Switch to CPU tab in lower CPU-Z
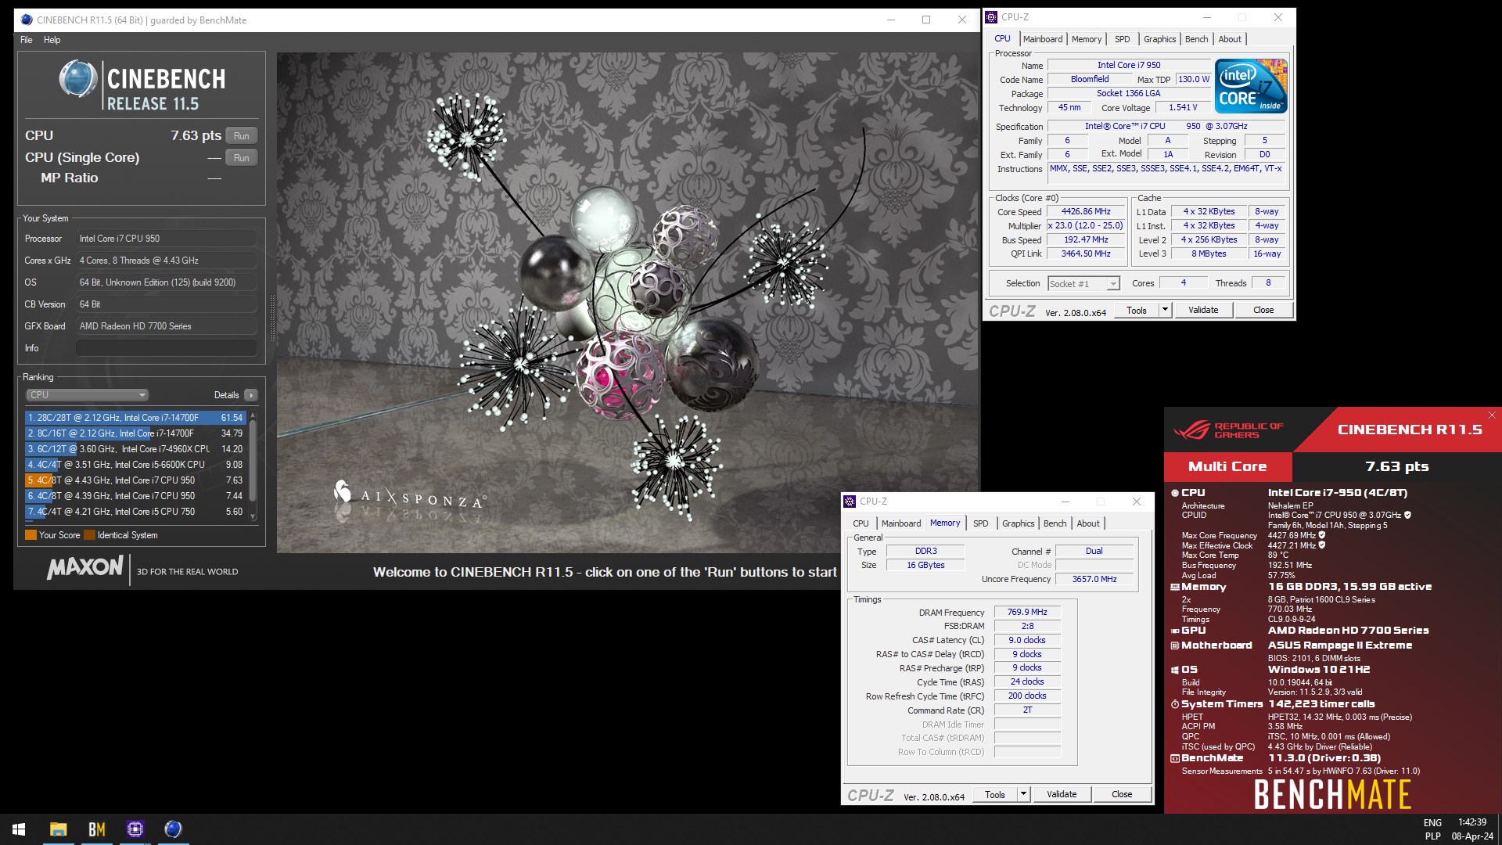This screenshot has height=845, width=1502. tap(861, 523)
